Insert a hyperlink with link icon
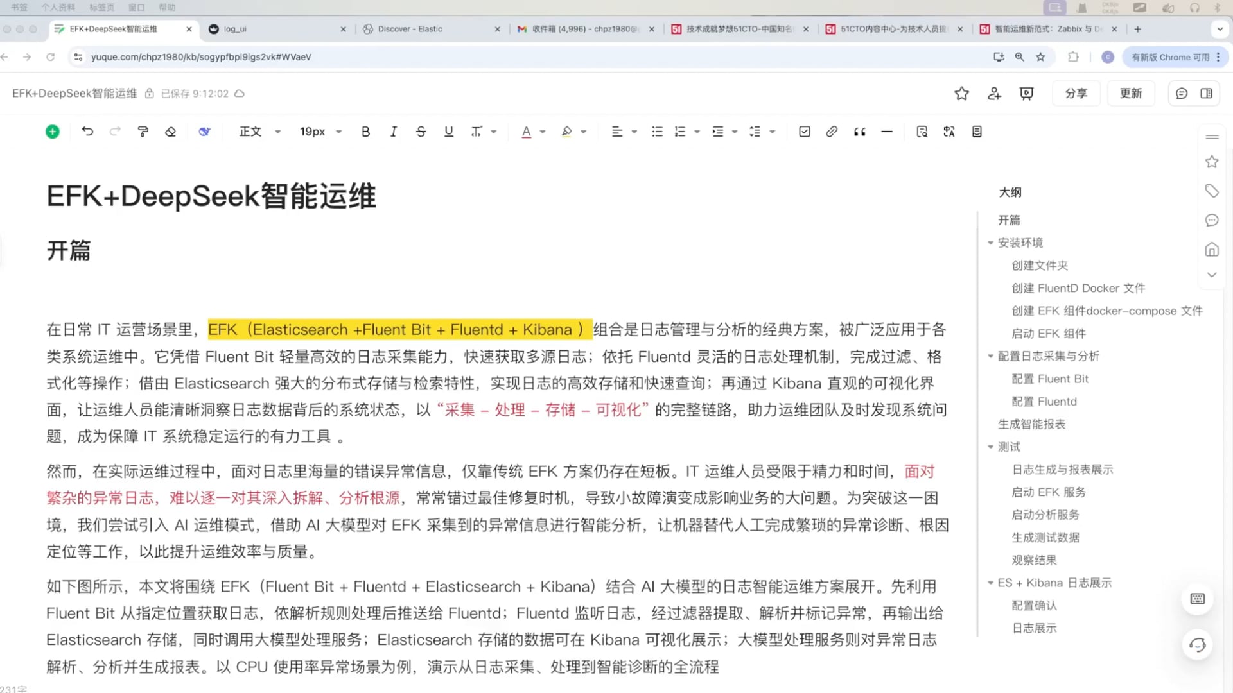This screenshot has height=693, width=1233. [832, 132]
